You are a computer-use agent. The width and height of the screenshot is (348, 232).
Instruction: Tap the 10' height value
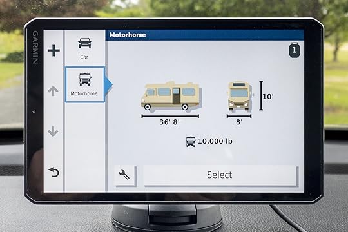click(x=268, y=97)
